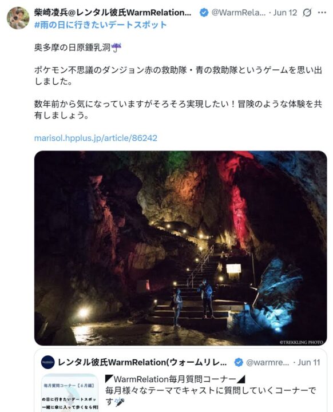This screenshot has height=412, width=333.
Task: Click the tweet body text about ポケモン不思議のダンジョン
Action: pyautogui.click(x=178, y=76)
